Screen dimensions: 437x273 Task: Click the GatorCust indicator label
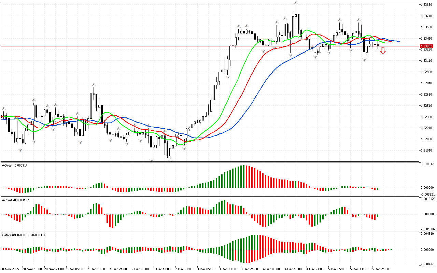24,235
